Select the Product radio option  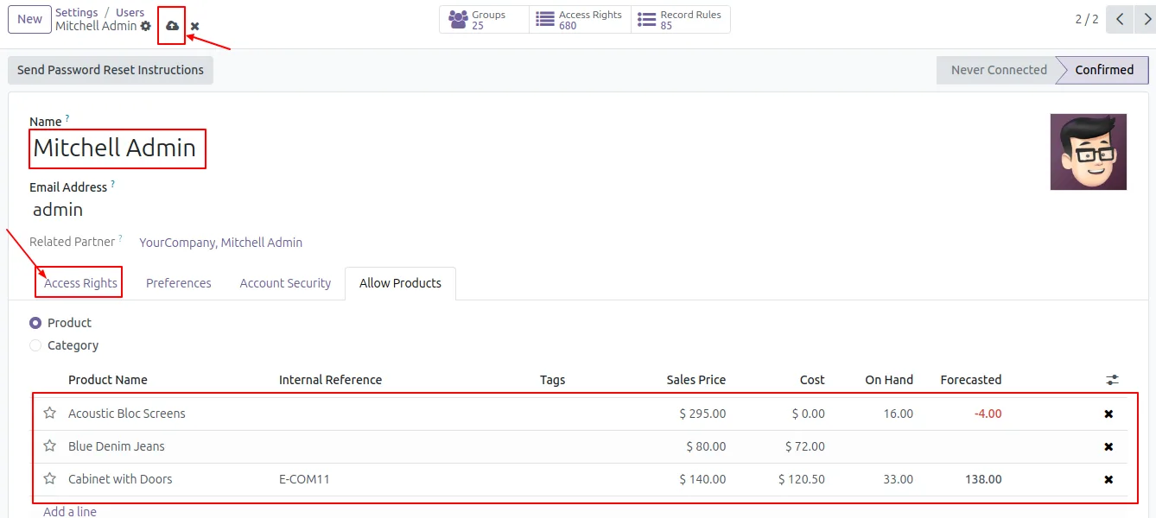(x=35, y=323)
